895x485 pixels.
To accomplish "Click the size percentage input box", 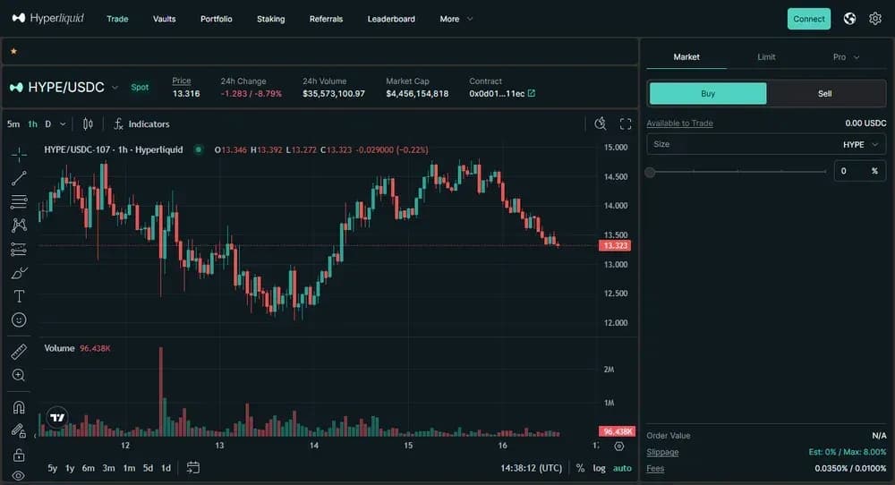I will 859,171.
